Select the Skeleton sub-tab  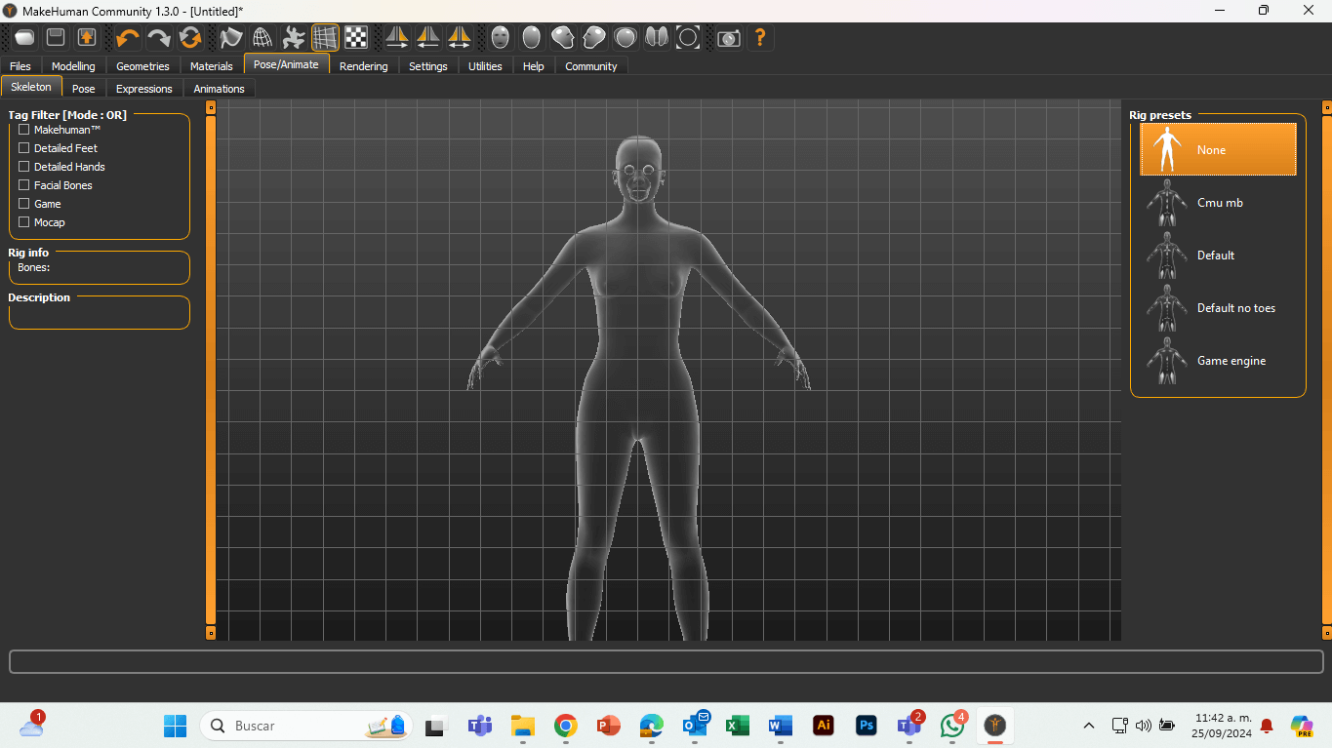(x=31, y=87)
